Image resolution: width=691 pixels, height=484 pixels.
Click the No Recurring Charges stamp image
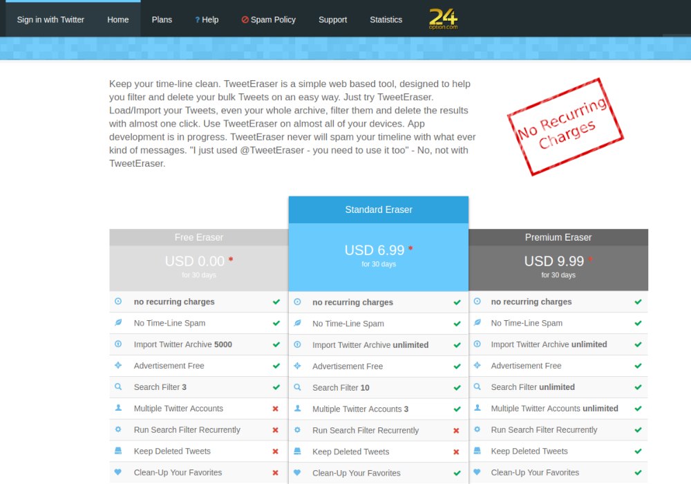pos(565,127)
